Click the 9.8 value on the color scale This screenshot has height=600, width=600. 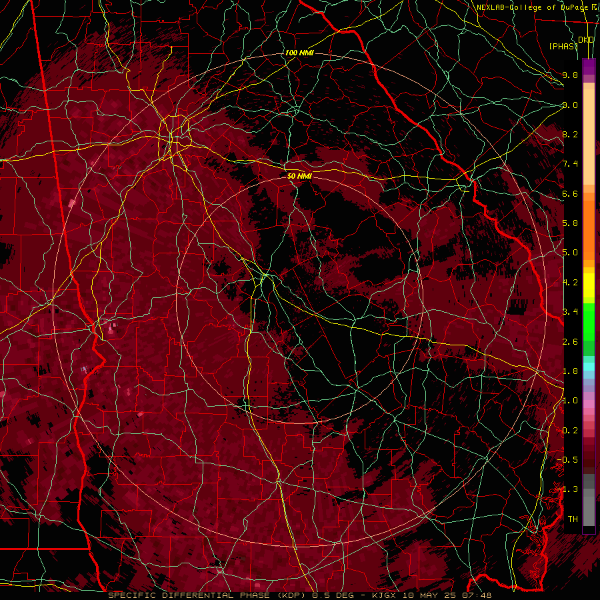tap(570, 75)
